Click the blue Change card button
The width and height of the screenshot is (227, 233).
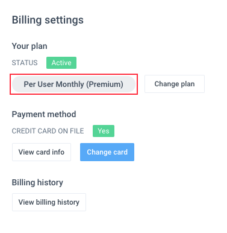(107, 152)
